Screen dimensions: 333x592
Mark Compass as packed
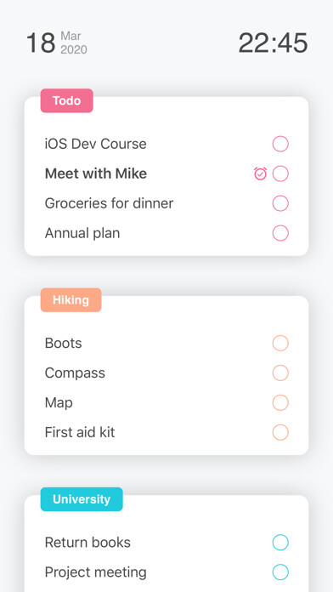280,373
